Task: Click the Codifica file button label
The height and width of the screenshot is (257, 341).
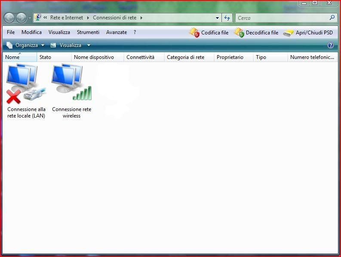Action: pos(215,33)
